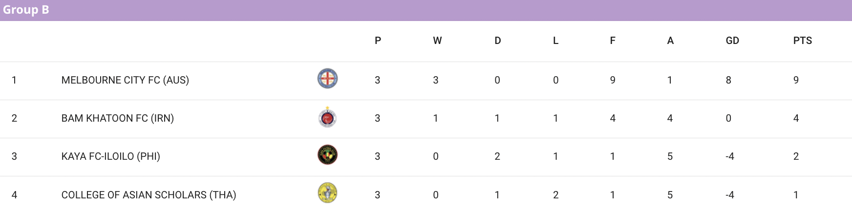Open the BAM KHATOON FC (IRN) team link
This screenshot has height=214, width=852.
[x=118, y=118]
